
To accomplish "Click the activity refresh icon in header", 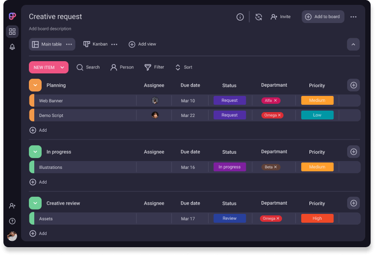I will [258, 17].
